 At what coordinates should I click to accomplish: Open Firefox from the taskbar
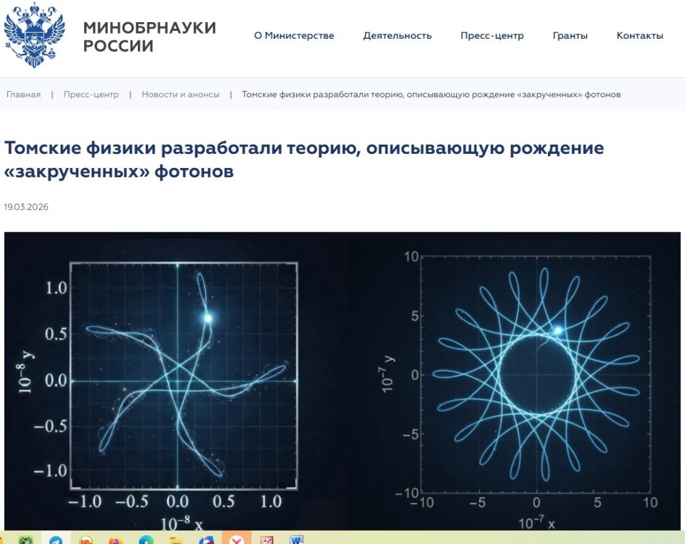click(116, 539)
